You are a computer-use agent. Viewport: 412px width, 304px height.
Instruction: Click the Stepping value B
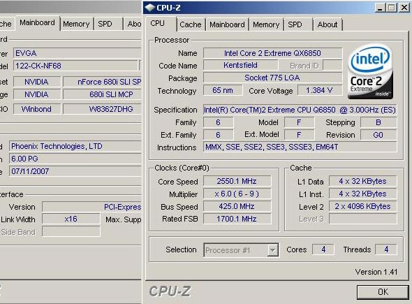pyautogui.click(x=378, y=122)
